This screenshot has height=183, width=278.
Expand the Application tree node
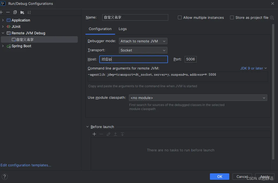point(3,20)
